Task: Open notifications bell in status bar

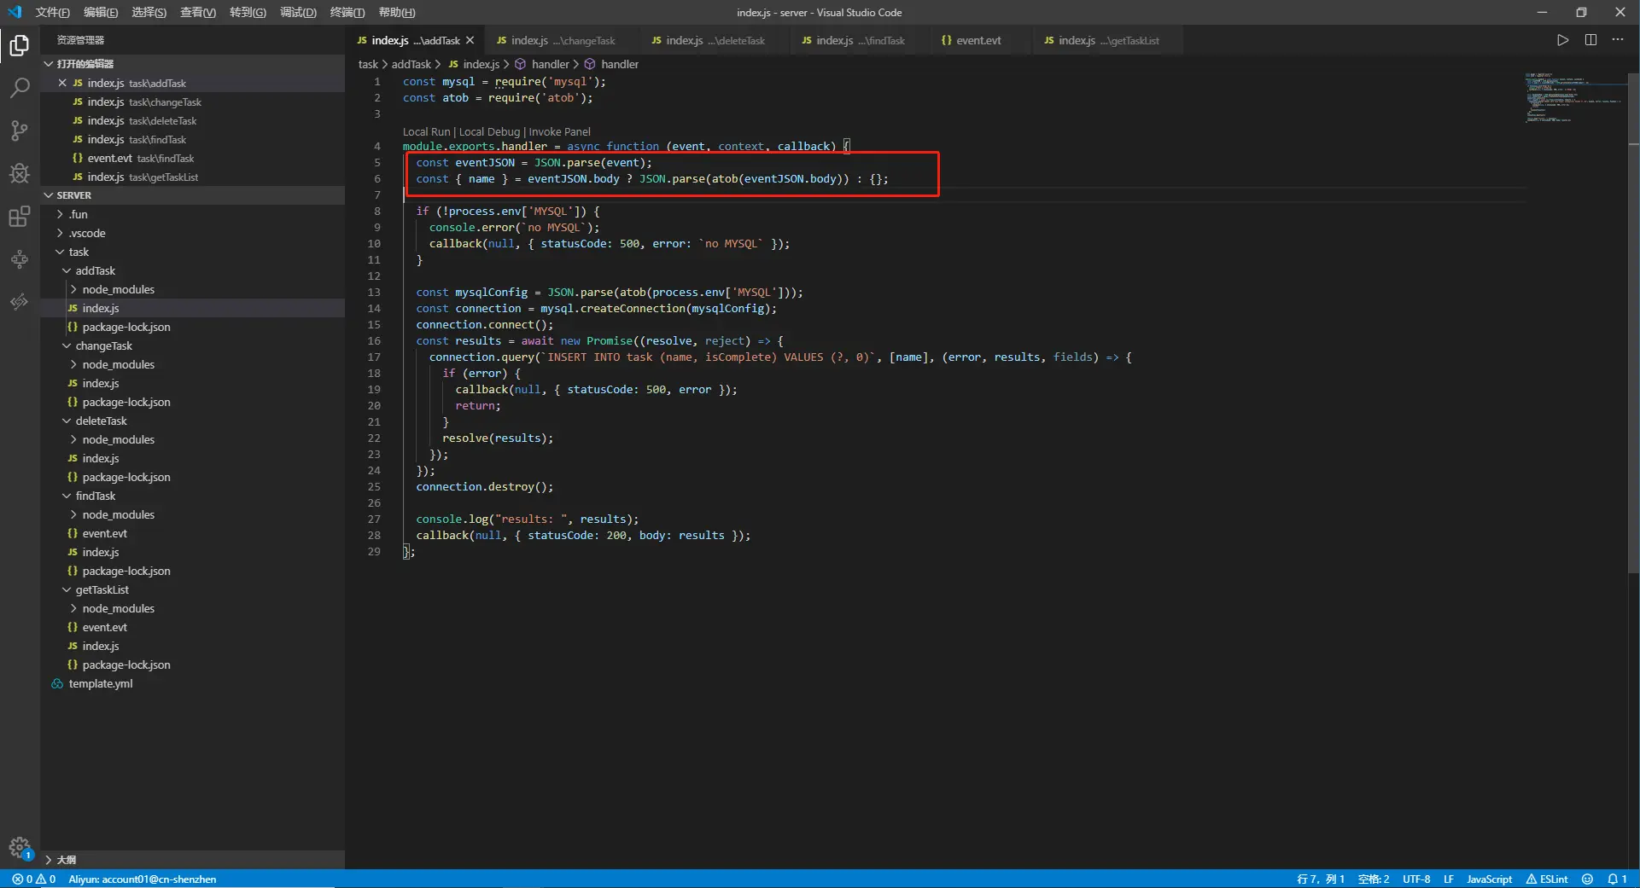Action: click(x=1614, y=879)
